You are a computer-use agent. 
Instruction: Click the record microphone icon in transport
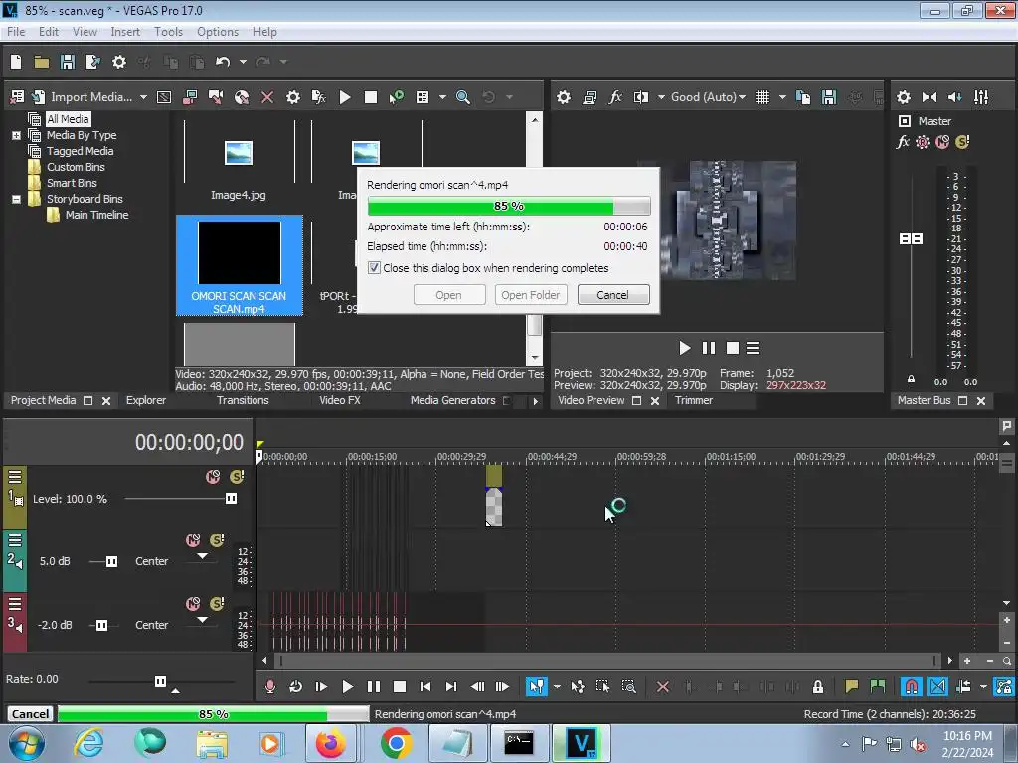(x=270, y=687)
